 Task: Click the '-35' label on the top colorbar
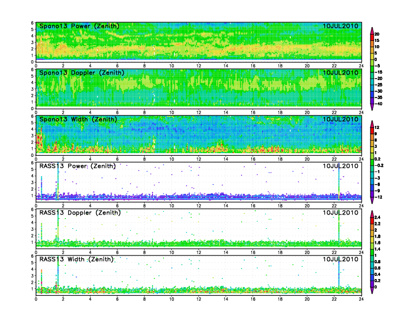378,98
